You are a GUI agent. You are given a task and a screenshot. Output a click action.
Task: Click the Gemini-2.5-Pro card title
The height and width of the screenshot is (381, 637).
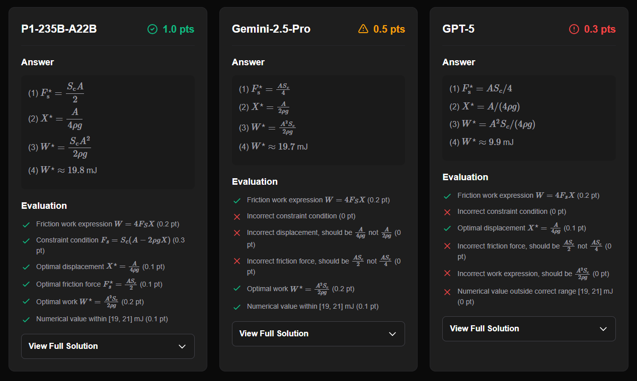tap(271, 29)
